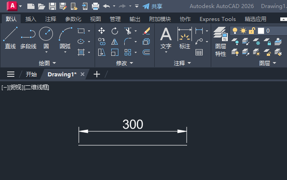Click the Ellipse tool icon
This screenshot has height=180, width=287.
[81, 42]
